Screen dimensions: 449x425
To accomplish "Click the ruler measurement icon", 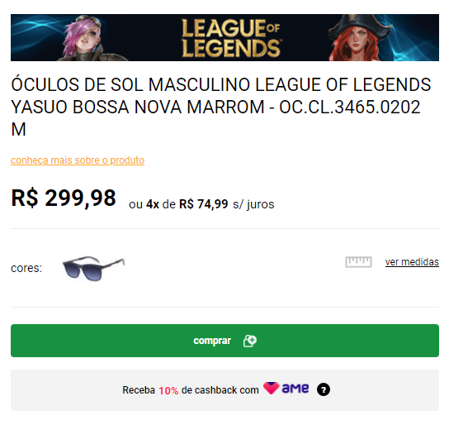I will coord(358,262).
